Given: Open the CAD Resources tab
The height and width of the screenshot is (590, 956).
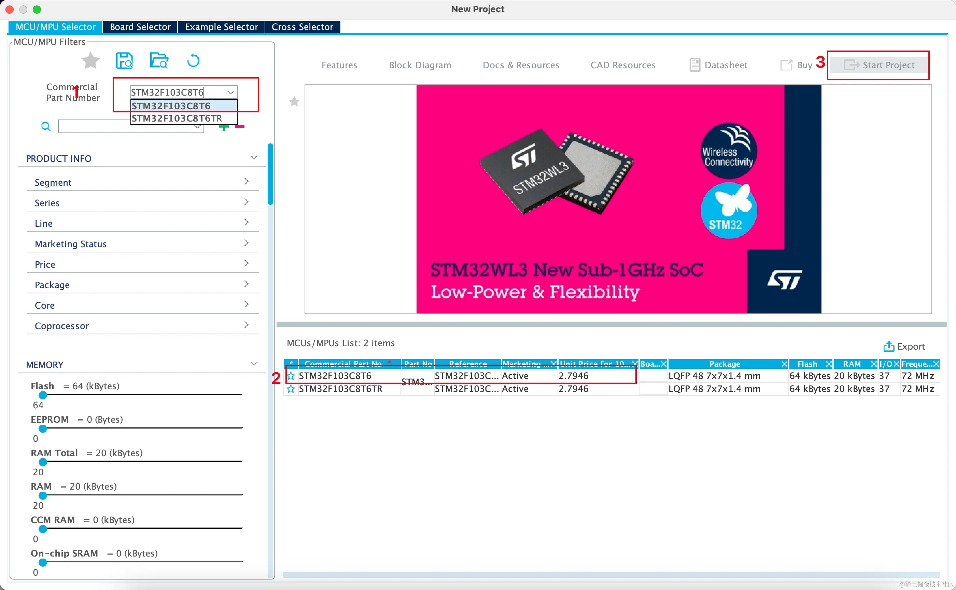Looking at the screenshot, I should (623, 65).
